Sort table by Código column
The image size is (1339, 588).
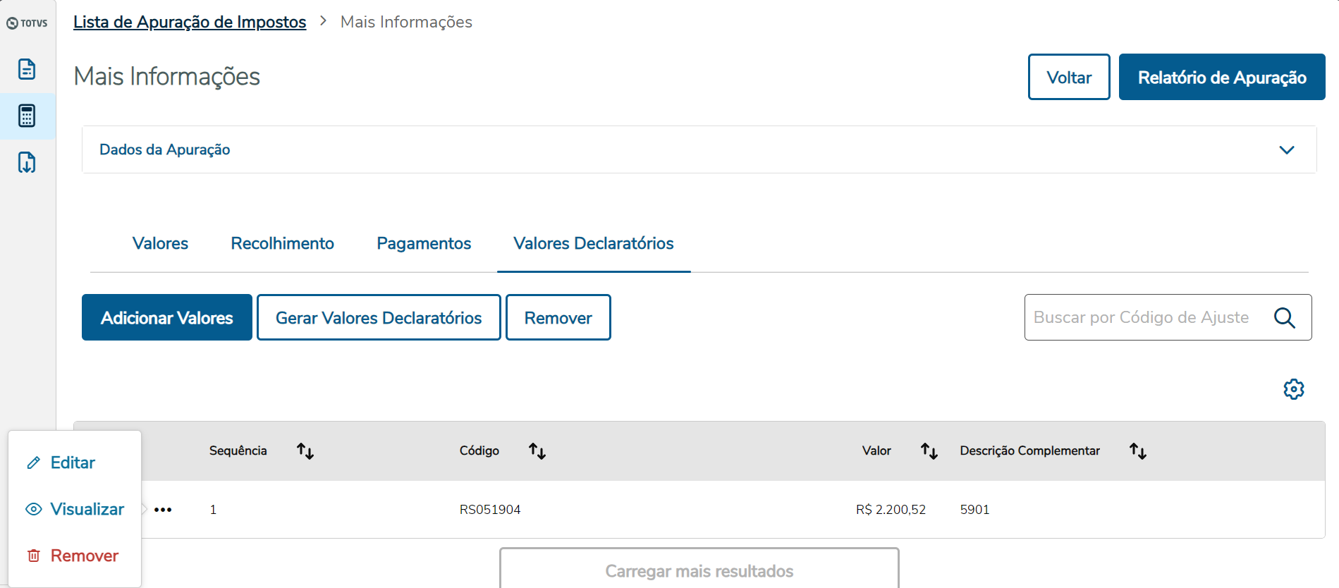click(x=537, y=451)
